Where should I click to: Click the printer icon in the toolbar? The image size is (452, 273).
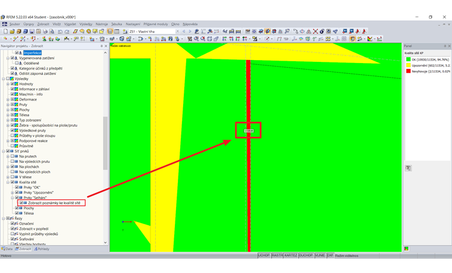point(45,32)
